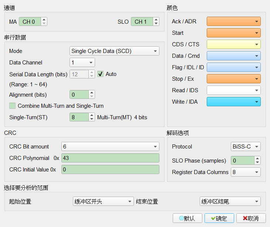Click the 默认 default button

coord(188,218)
